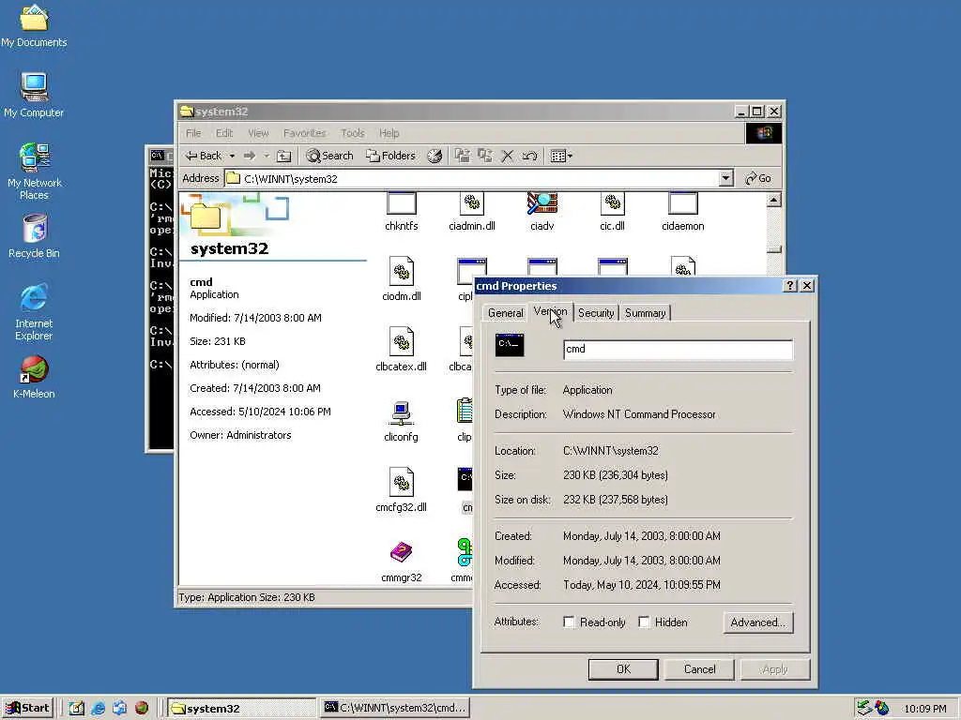Click the Undo toolbar icon

(529, 157)
